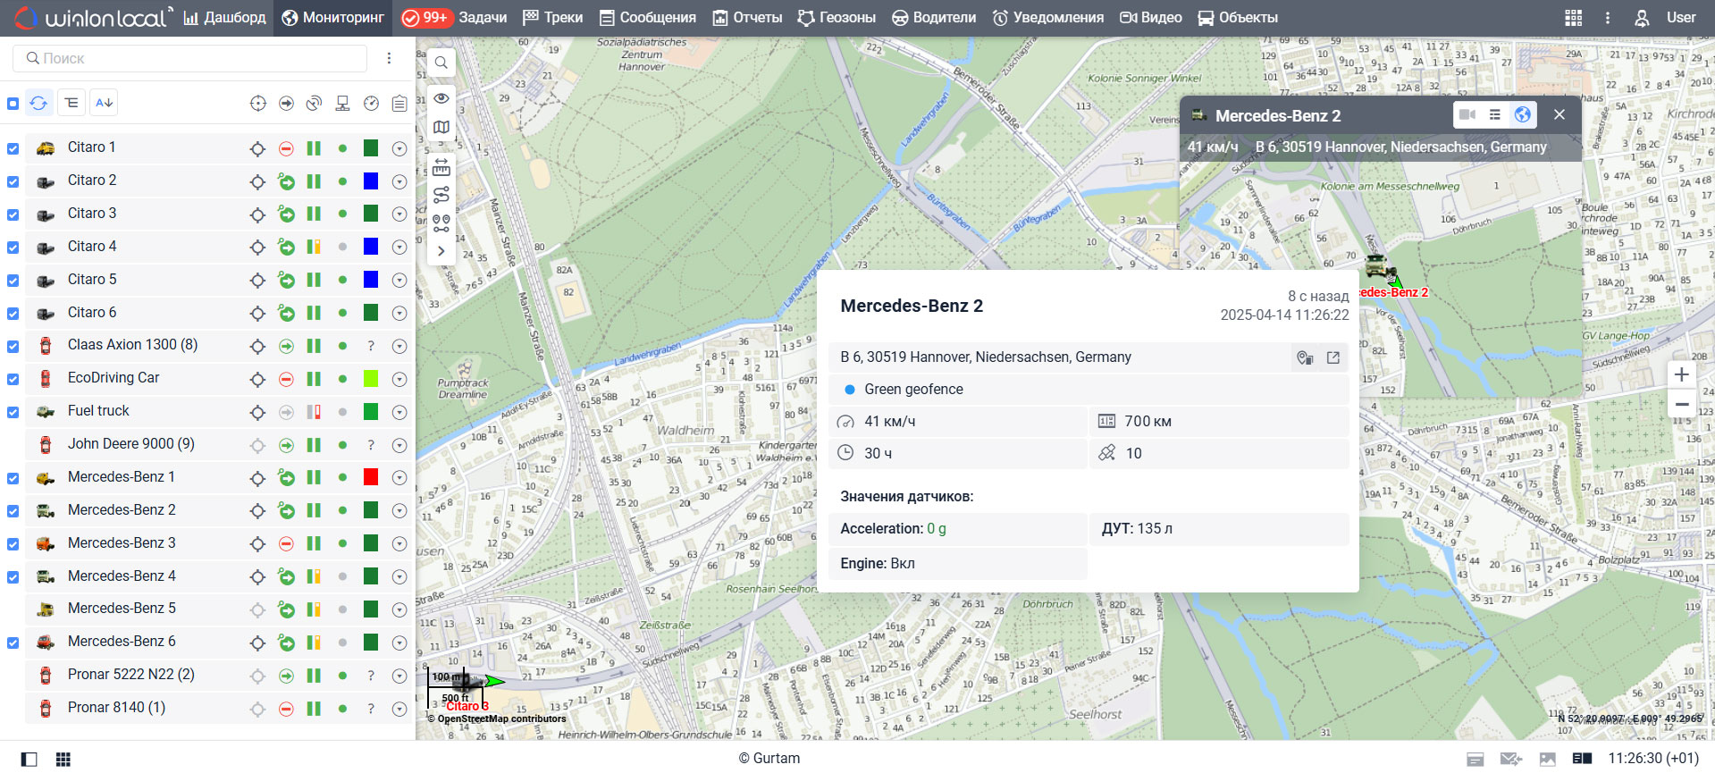Open the map layers icon
1715x773 pixels.
[x=441, y=127]
